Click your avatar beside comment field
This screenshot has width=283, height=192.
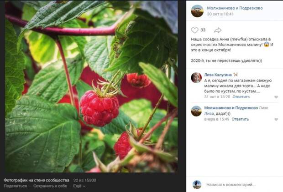point(197,185)
